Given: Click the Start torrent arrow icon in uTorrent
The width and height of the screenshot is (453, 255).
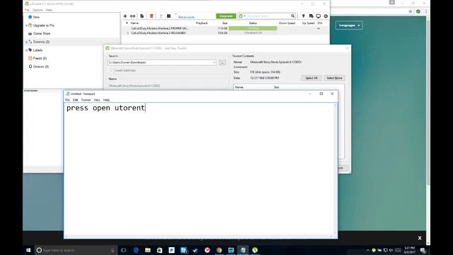Looking at the screenshot, I should tap(161, 16).
